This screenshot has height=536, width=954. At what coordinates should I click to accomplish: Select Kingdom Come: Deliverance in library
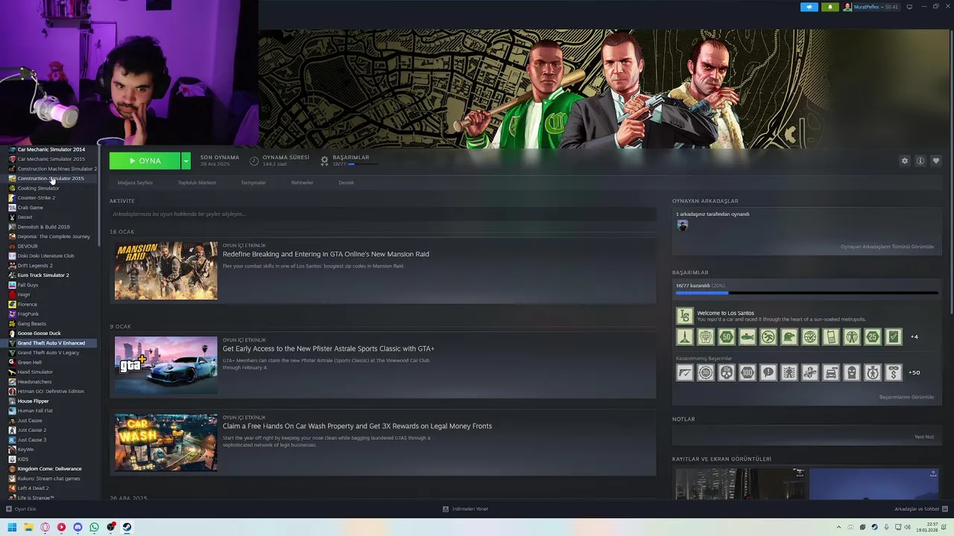[49, 469]
